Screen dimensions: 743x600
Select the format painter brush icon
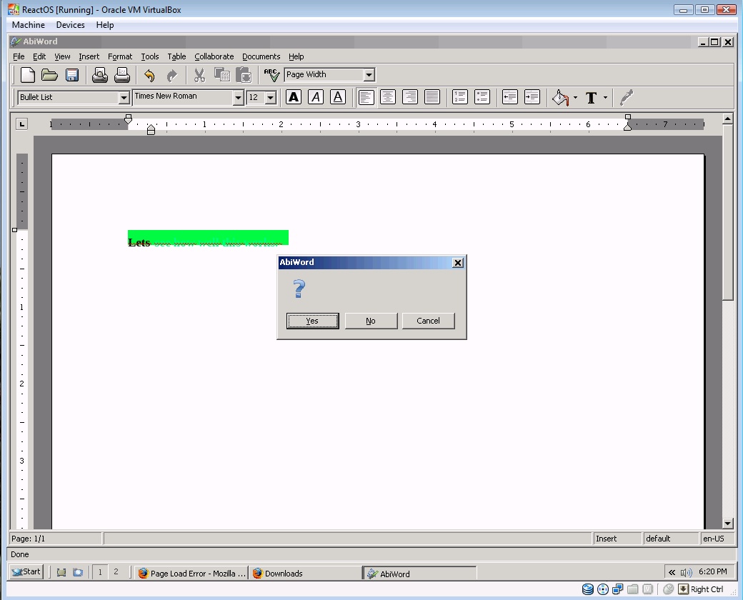627,97
